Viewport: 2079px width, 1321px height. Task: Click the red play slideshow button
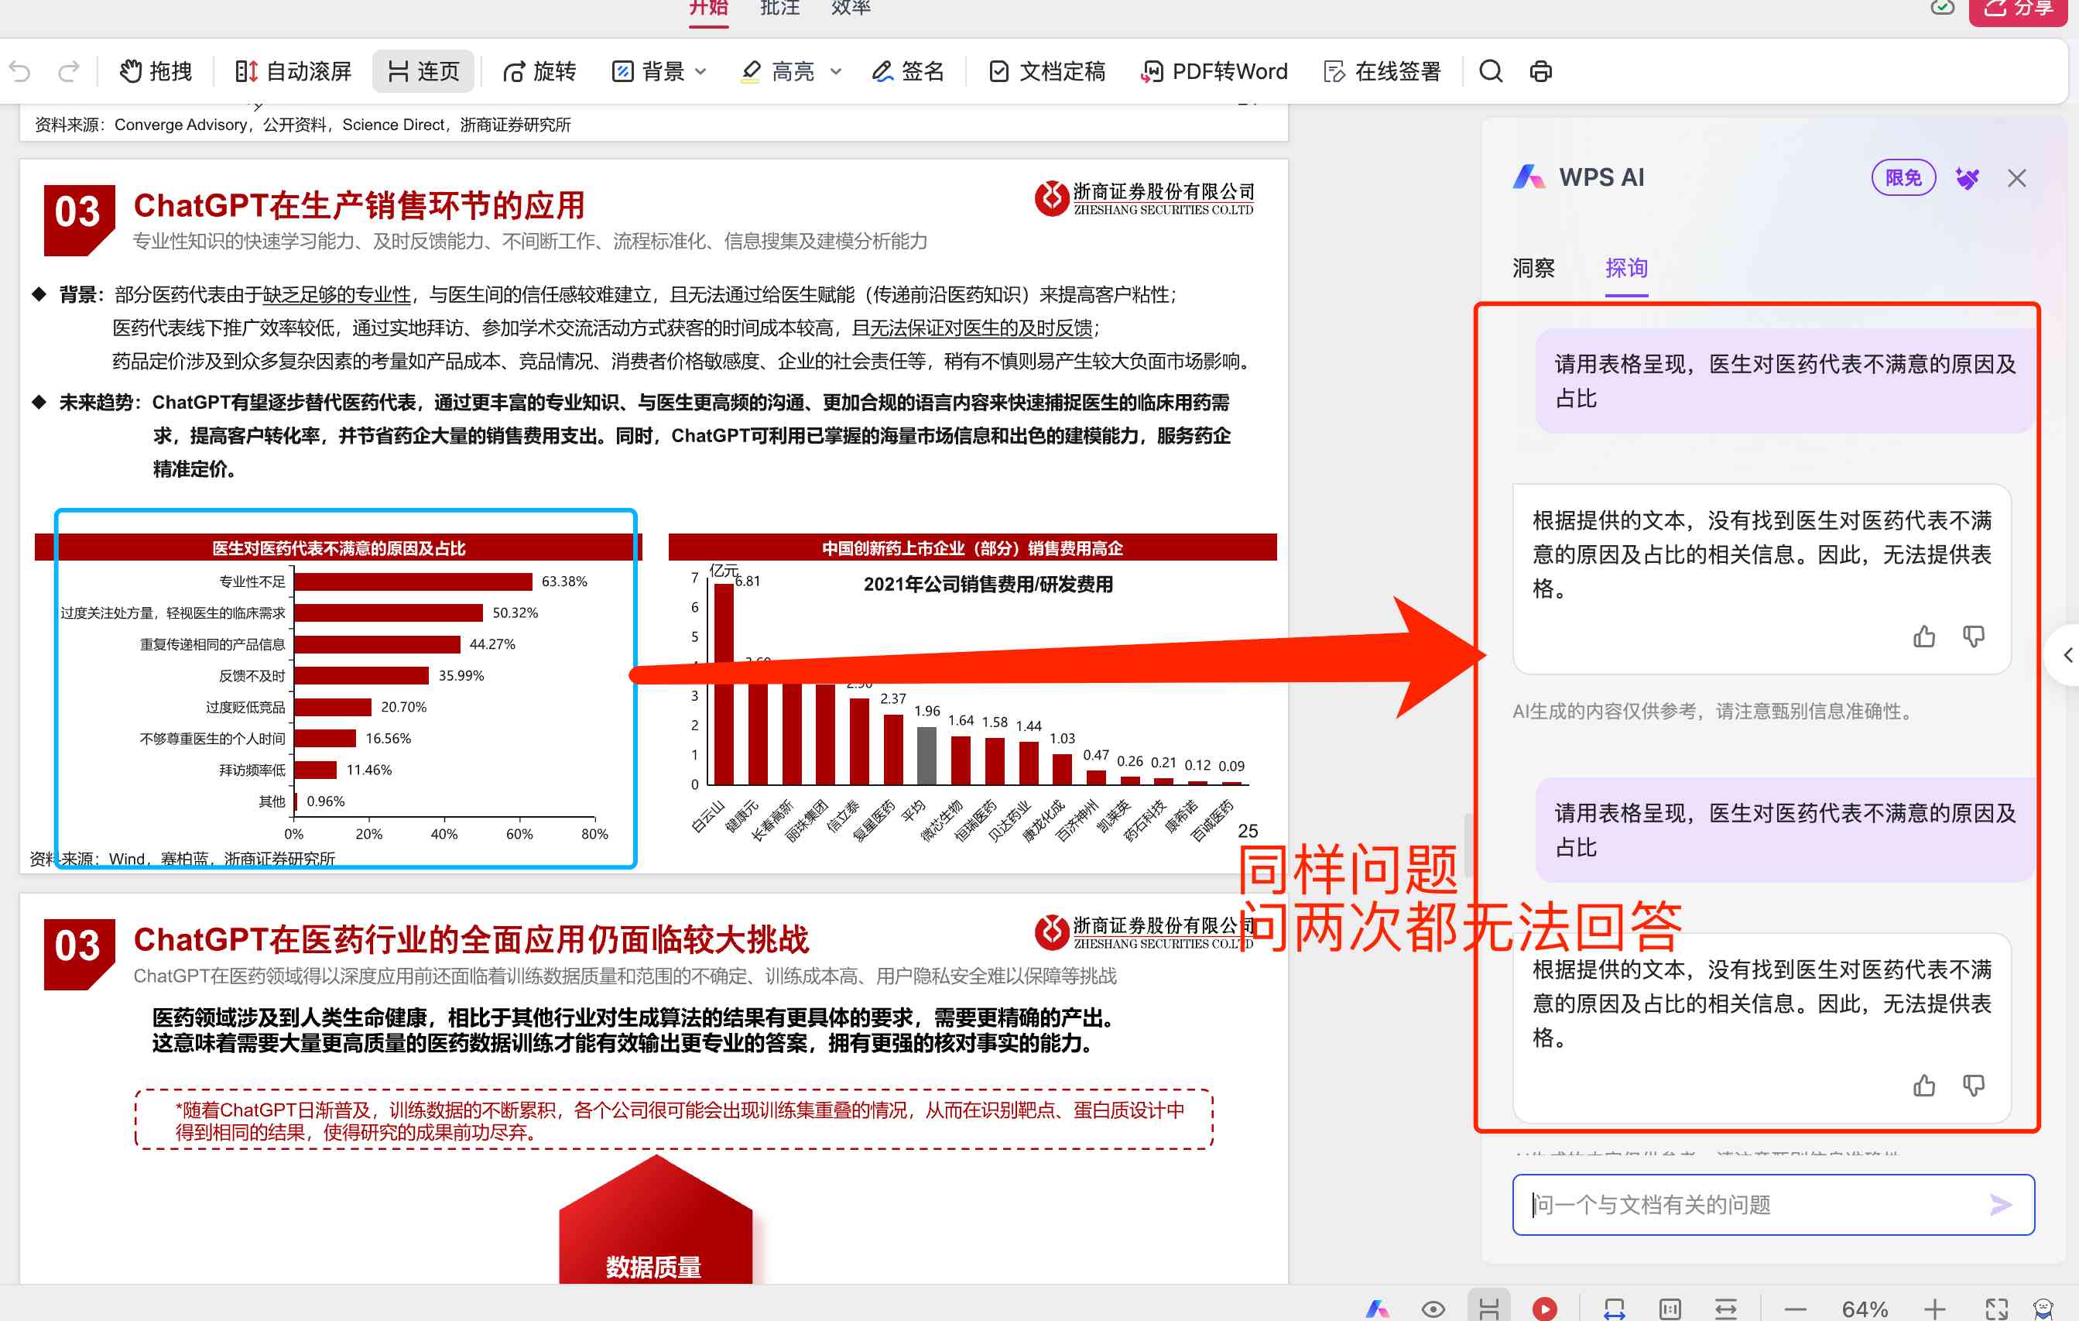coord(1546,1309)
